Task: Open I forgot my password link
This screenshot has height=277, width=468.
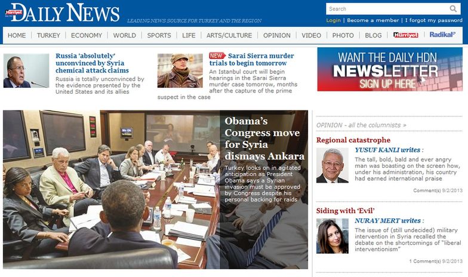Action: (433, 20)
